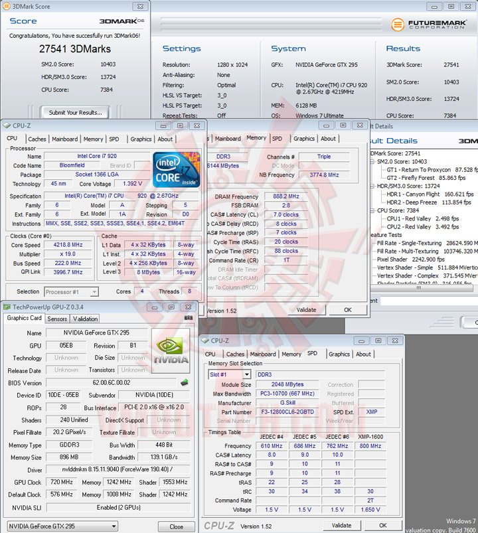Select GT2 - Firefly Forest result row

(x=426, y=178)
